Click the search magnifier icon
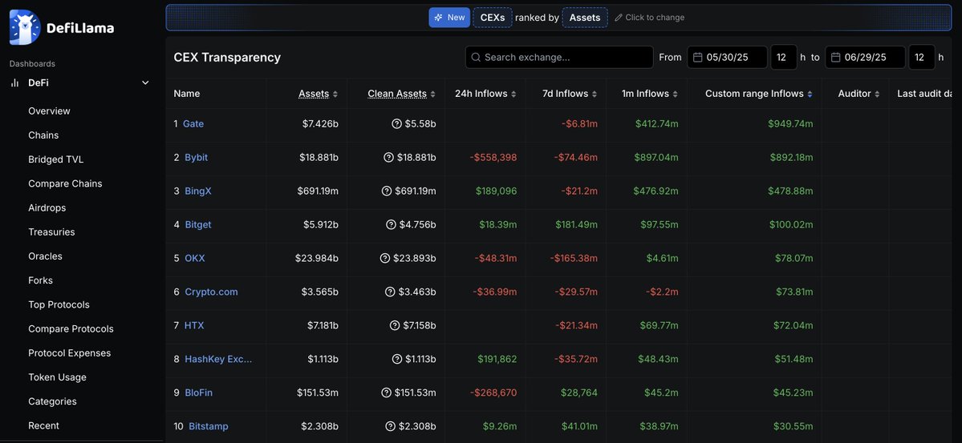Screen dimensions: 962x443 click(x=476, y=57)
